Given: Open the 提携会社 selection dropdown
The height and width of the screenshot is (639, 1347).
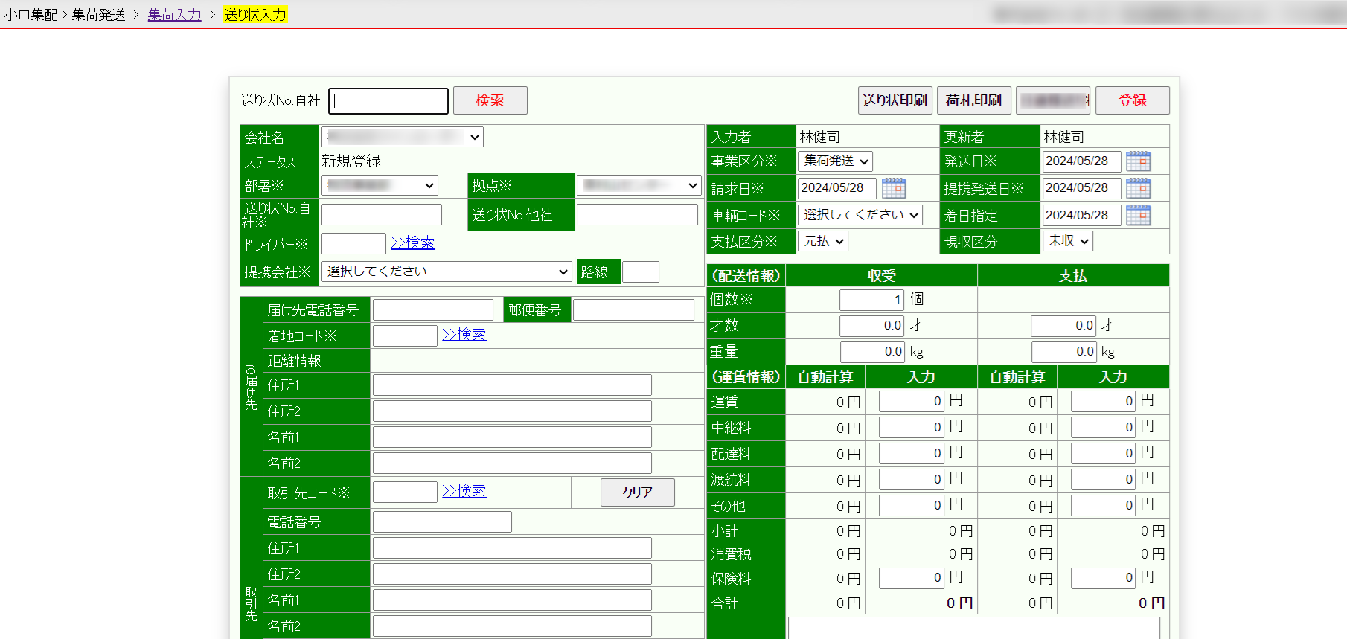Looking at the screenshot, I should click(x=447, y=272).
